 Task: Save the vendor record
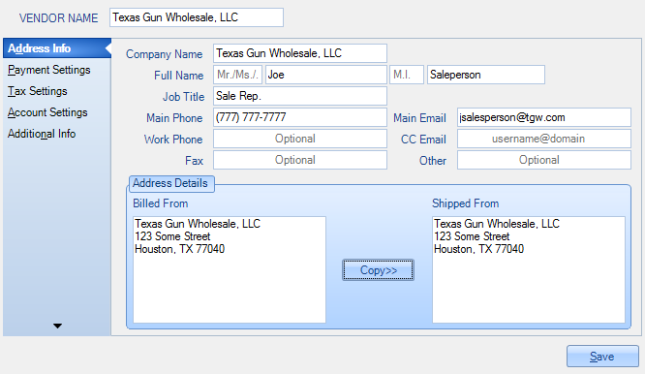[602, 357]
